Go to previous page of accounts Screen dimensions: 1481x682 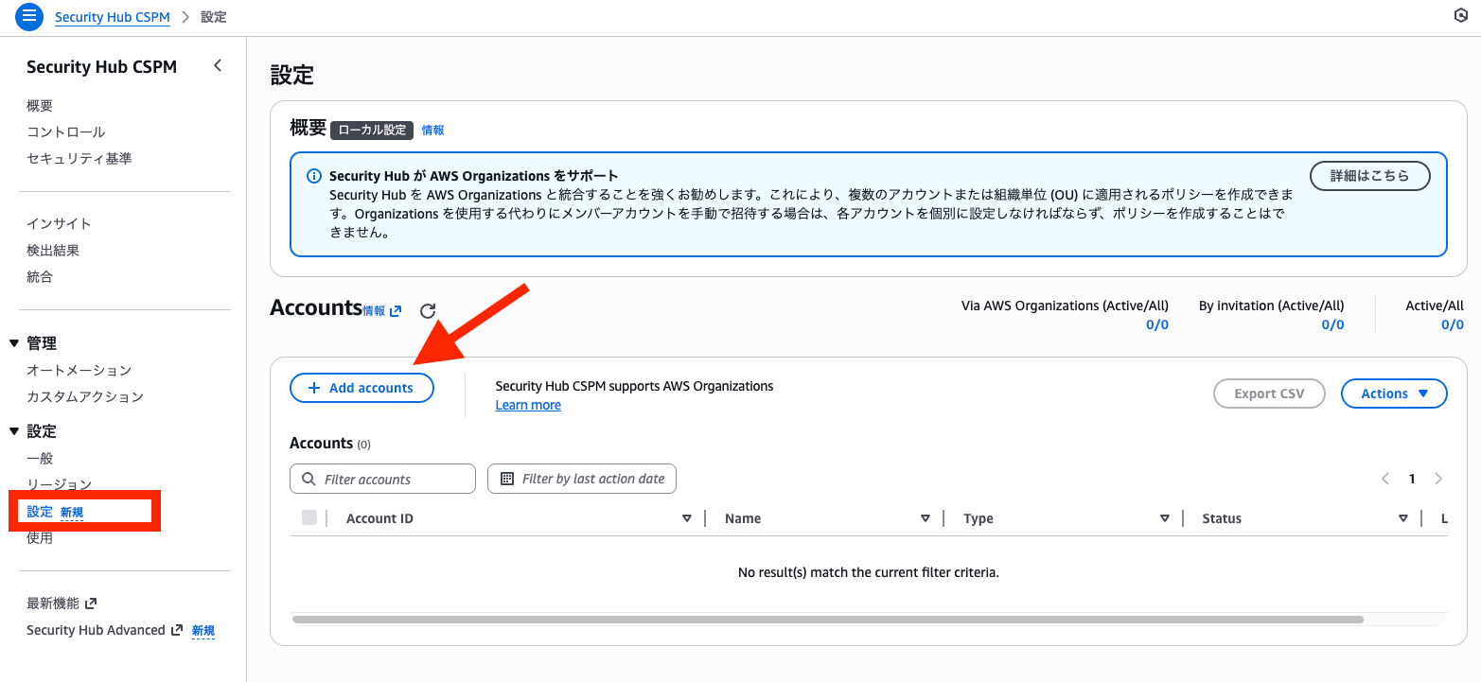pos(1385,479)
